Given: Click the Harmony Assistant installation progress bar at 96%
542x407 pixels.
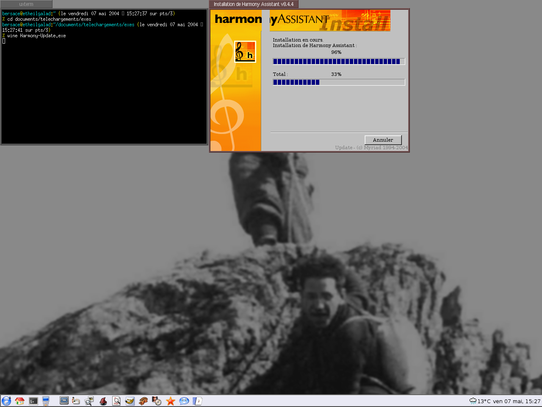Looking at the screenshot, I should [x=339, y=61].
